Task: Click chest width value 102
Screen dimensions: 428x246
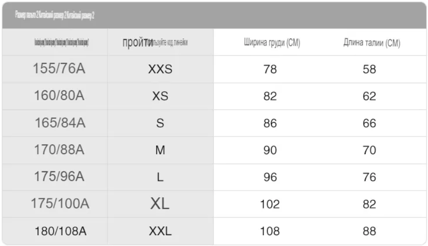Action: (270, 204)
